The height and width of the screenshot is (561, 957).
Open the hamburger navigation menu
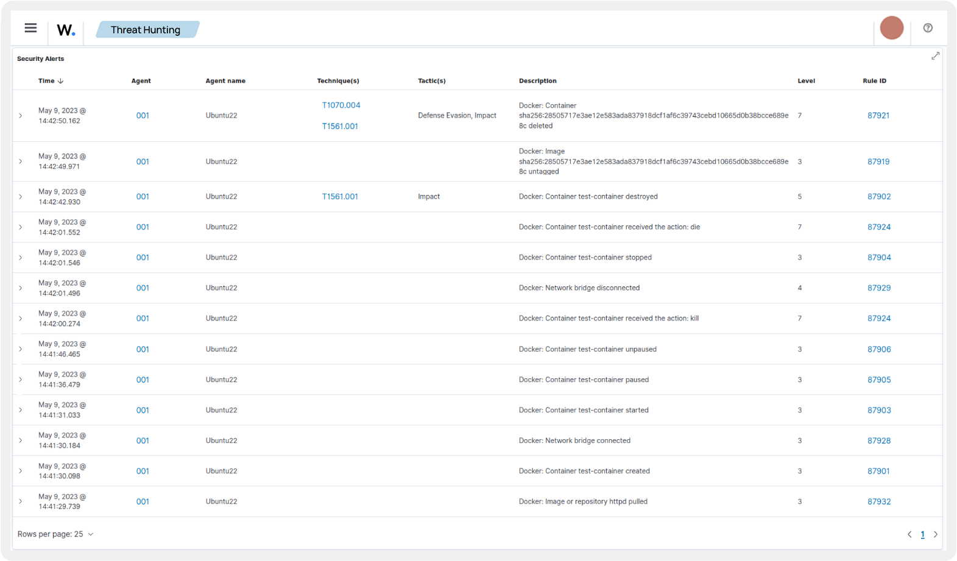point(30,28)
